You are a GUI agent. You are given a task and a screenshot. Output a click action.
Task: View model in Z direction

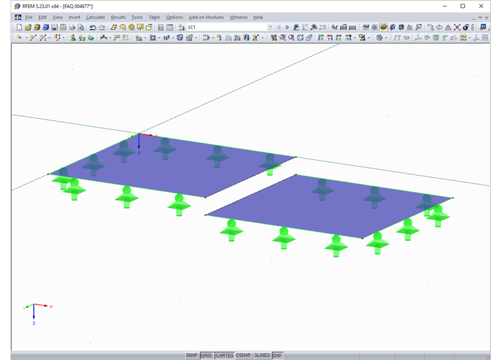338,38
